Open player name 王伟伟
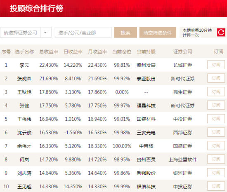The image size is (227, 192). [x=24, y=119]
